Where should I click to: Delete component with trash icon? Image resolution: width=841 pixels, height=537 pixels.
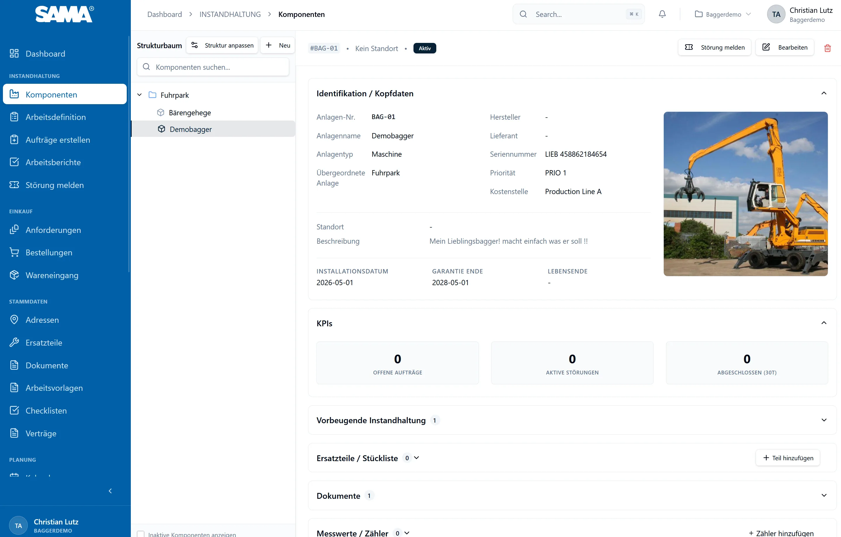pyautogui.click(x=827, y=48)
